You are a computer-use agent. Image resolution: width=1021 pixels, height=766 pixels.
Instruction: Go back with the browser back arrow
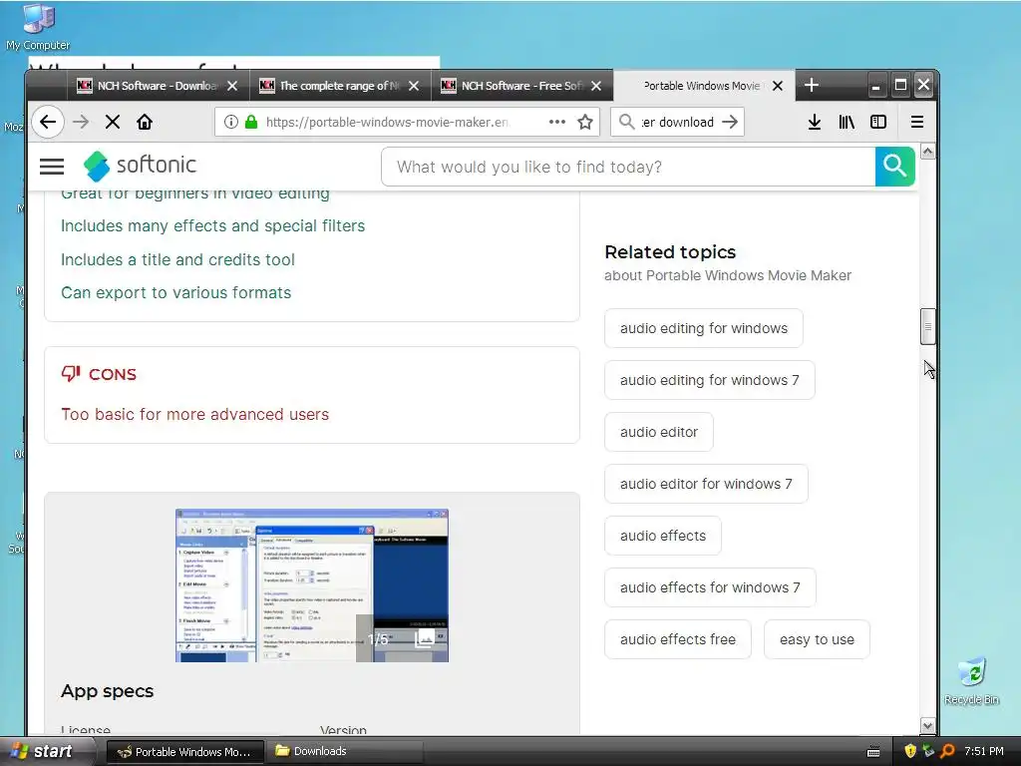[48, 122]
